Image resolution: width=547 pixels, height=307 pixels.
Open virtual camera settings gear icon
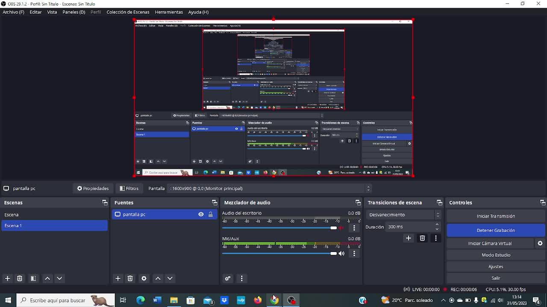coord(540,243)
